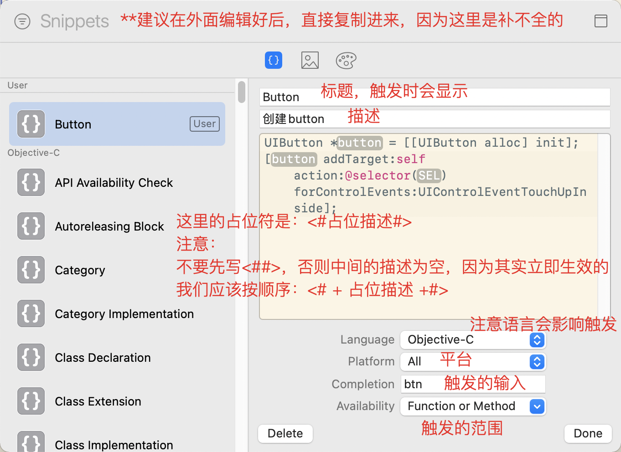Click the Class Implementation snippet icon
Image resolution: width=621 pixels, height=452 pixels.
[31, 442]
